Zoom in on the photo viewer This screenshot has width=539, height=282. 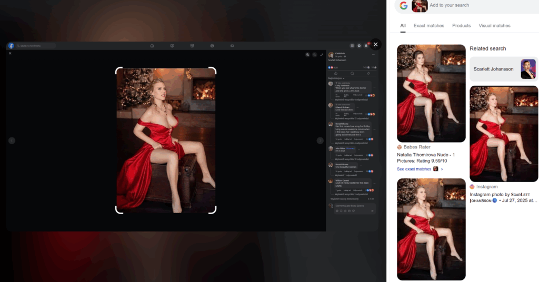click(x=307, y=54)
